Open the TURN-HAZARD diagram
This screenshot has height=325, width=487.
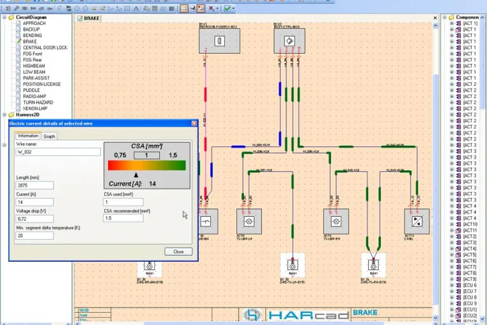click(38, 102)
